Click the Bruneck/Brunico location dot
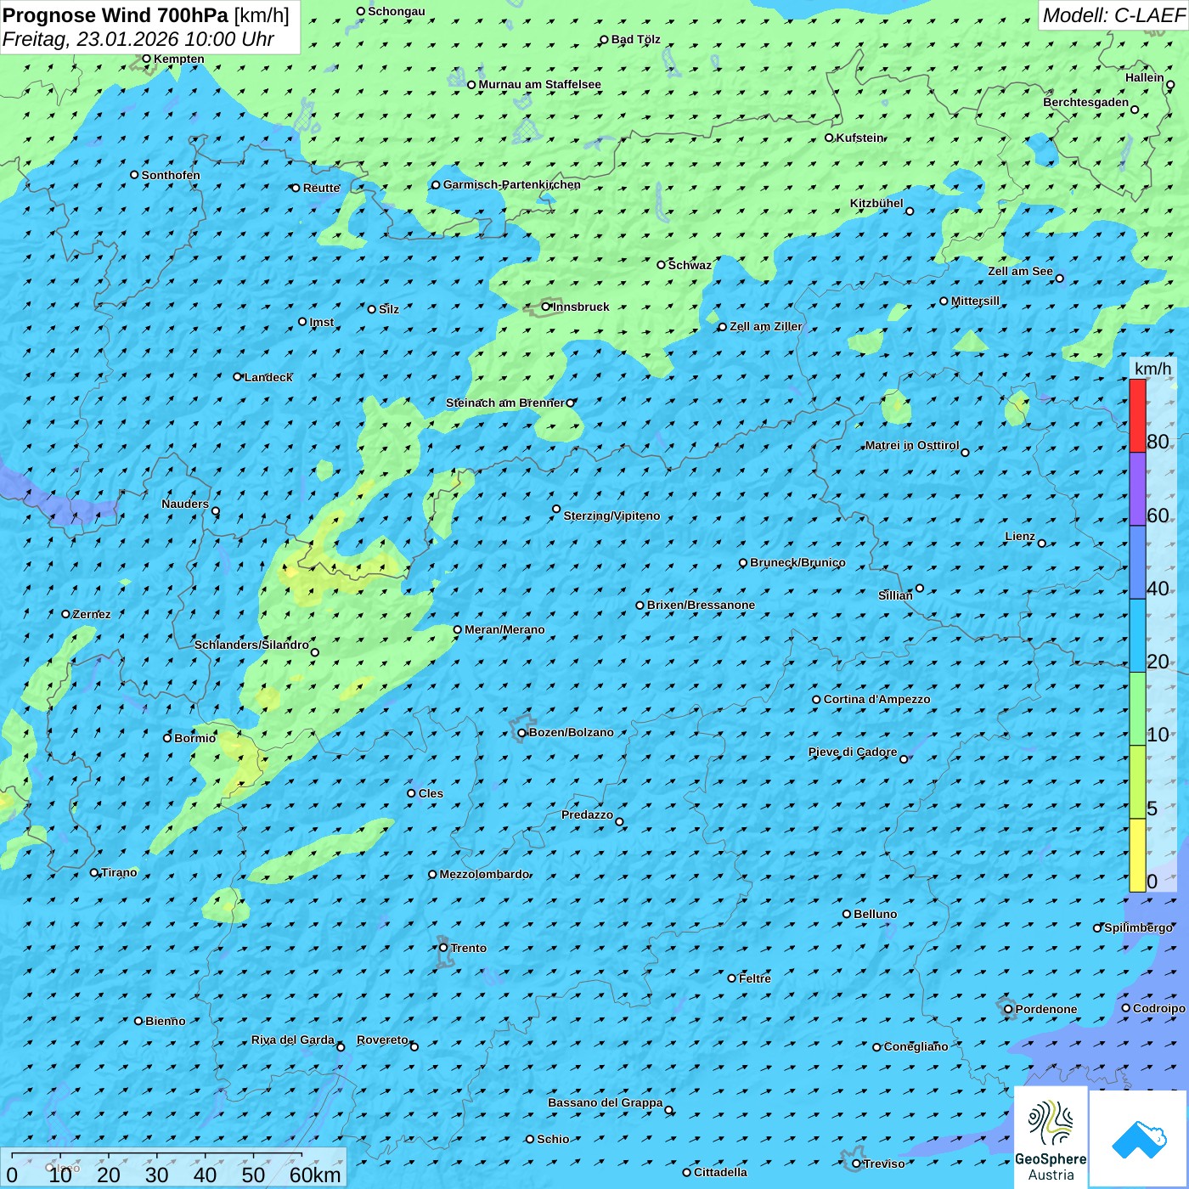The height and width of the screenshot is (1189, 1189). tap(743, 562)
